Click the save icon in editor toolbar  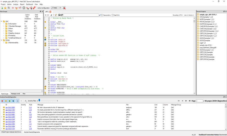click(x=59, y=15)
